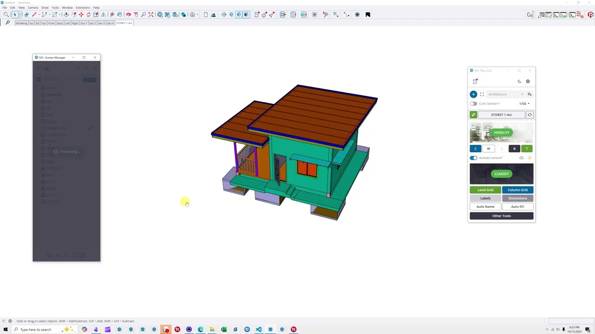
Task: Click the Auto Name button
Action: (485, 206)
